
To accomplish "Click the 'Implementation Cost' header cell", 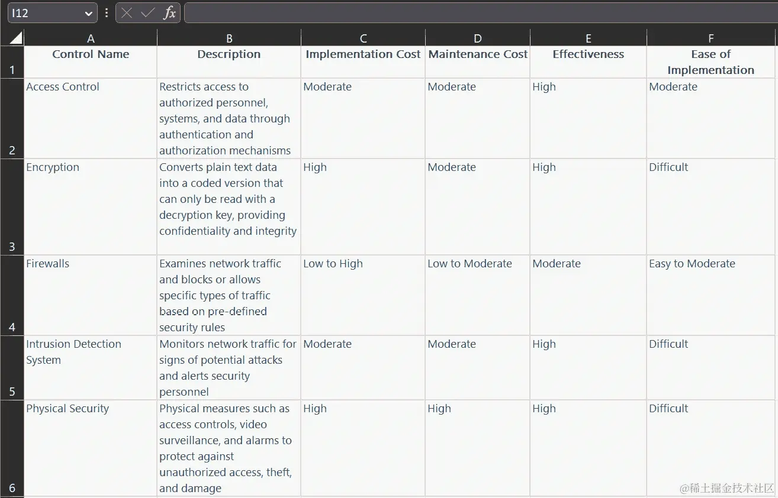I will 363,62.
